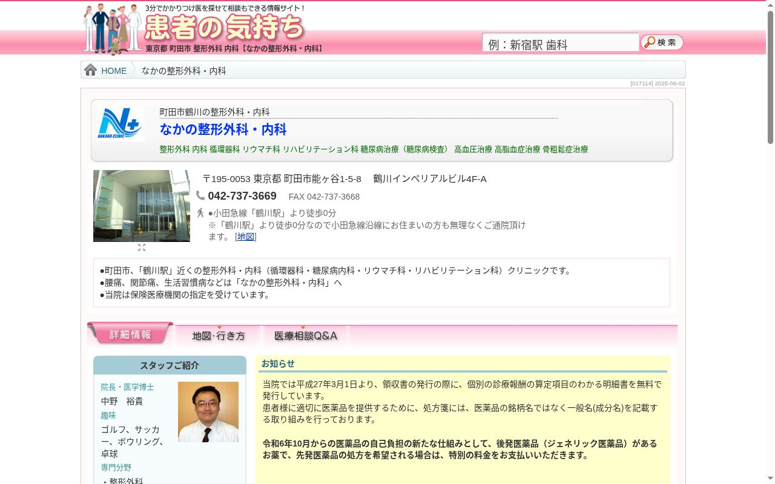Click the phone number 042-737-3669
Image resolution: width=775 pixels, height=484 pixels.
pyautogui.click(x=242, y=196)
